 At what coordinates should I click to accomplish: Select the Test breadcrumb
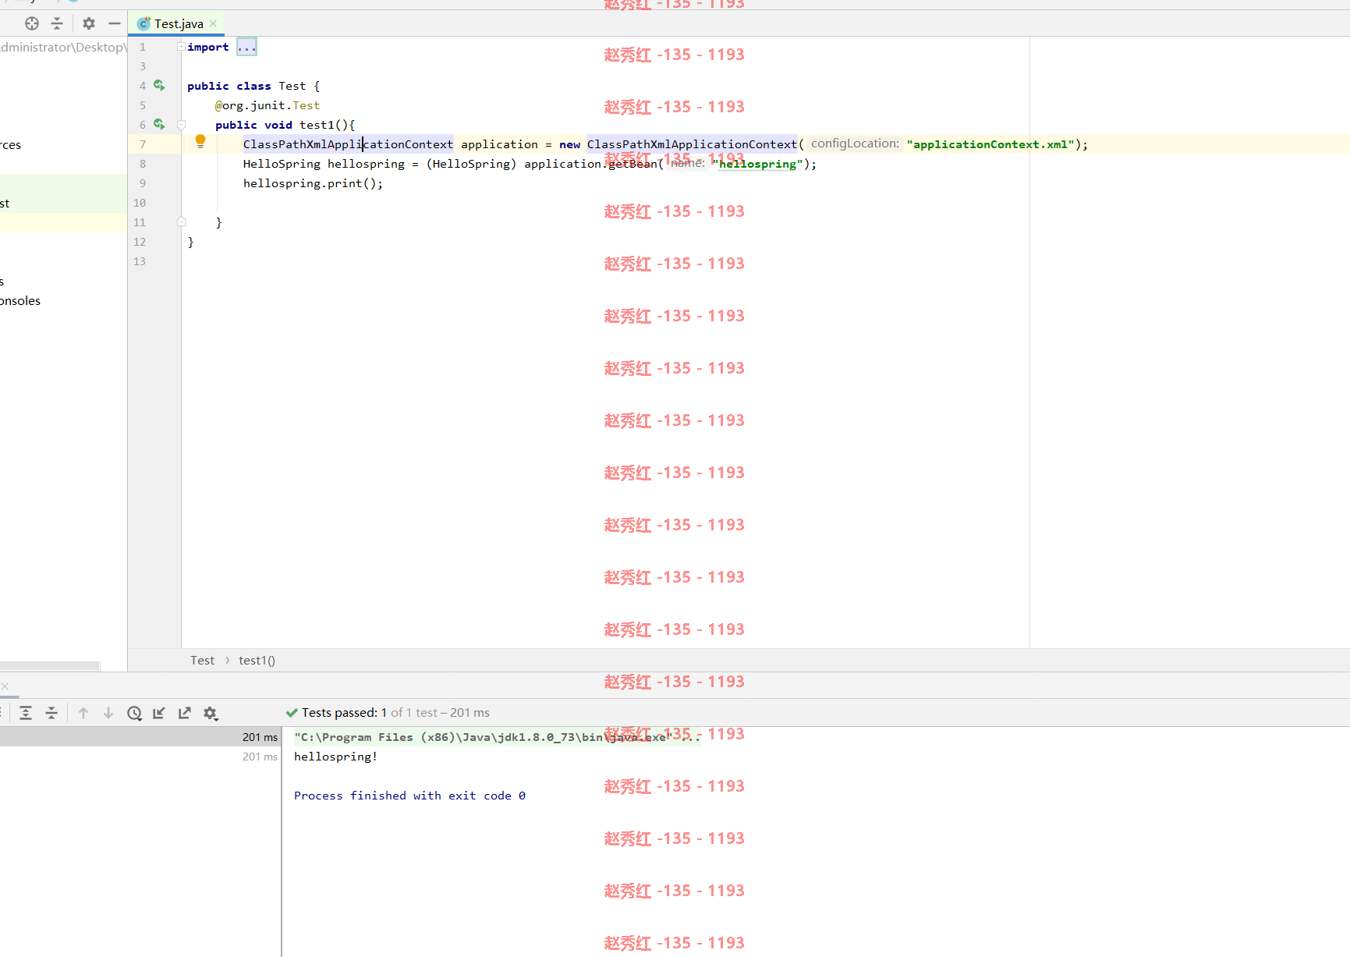click(x=202, y=660)
